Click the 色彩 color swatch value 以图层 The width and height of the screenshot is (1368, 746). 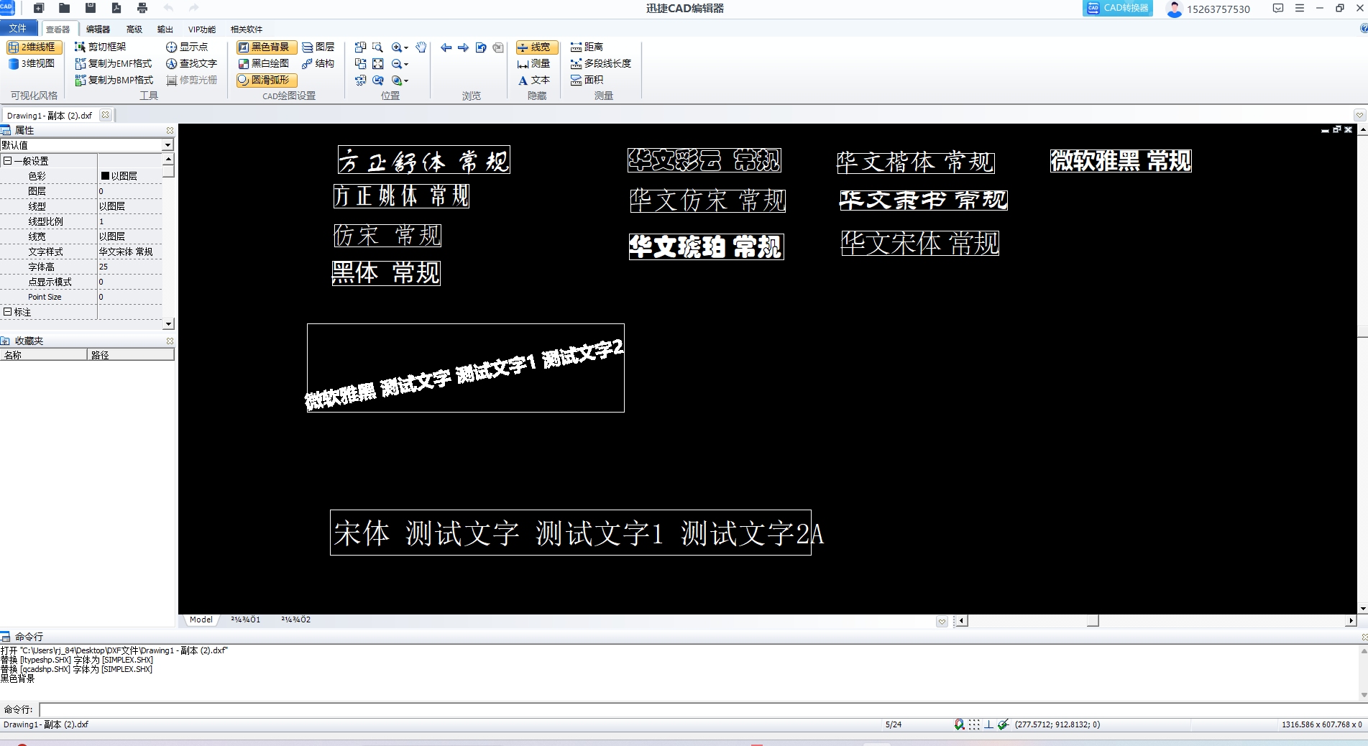click(129, 176)
